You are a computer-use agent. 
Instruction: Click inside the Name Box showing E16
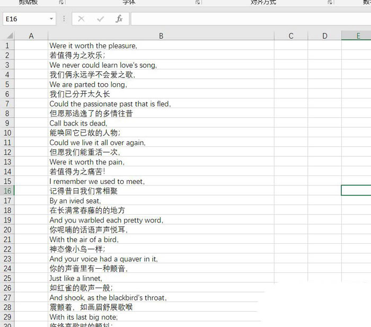pos(24,19)
